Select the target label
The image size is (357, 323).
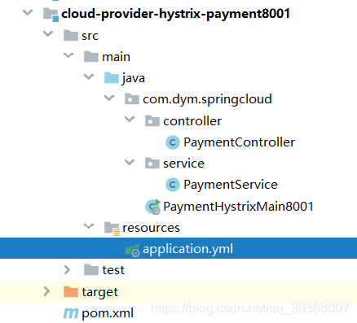pyautogui.click(x=100, y=292)
